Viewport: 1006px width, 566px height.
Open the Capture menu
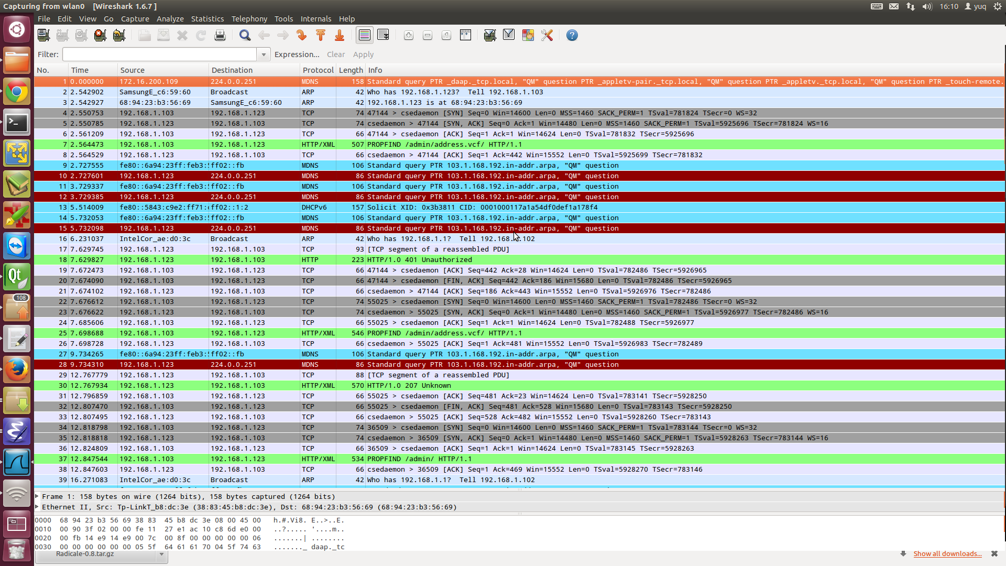click(x=135, y=19)
